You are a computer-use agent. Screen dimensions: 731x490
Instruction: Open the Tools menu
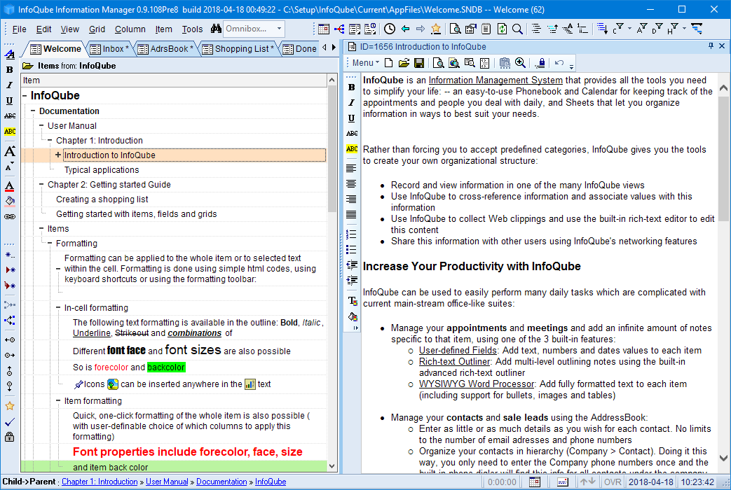coord(192,29)
